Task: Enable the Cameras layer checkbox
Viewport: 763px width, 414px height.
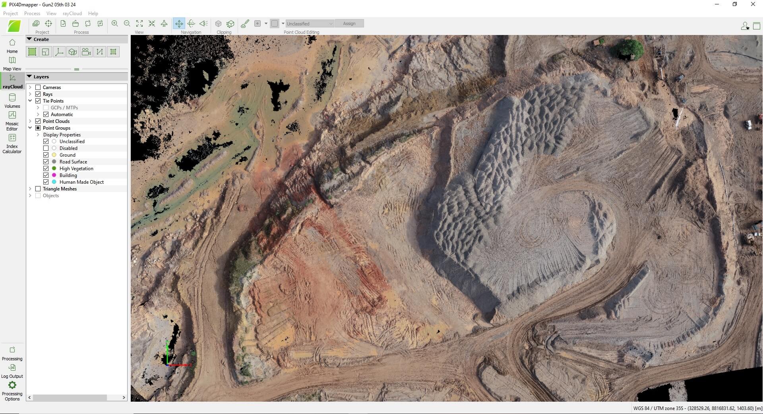Action: [x=38, y=87]
